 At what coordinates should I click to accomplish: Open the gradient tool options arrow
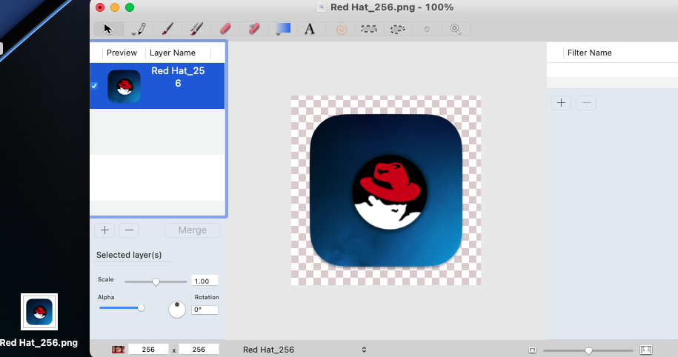click(x=279, y=34)
